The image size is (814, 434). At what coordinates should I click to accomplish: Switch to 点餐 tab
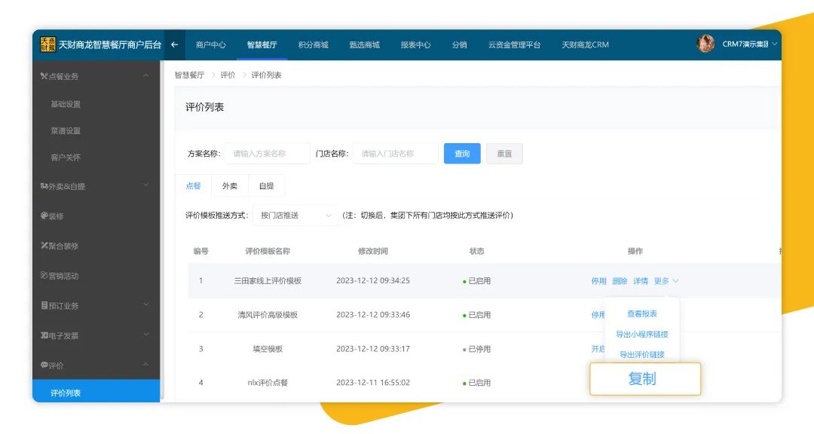click(193, 186)
